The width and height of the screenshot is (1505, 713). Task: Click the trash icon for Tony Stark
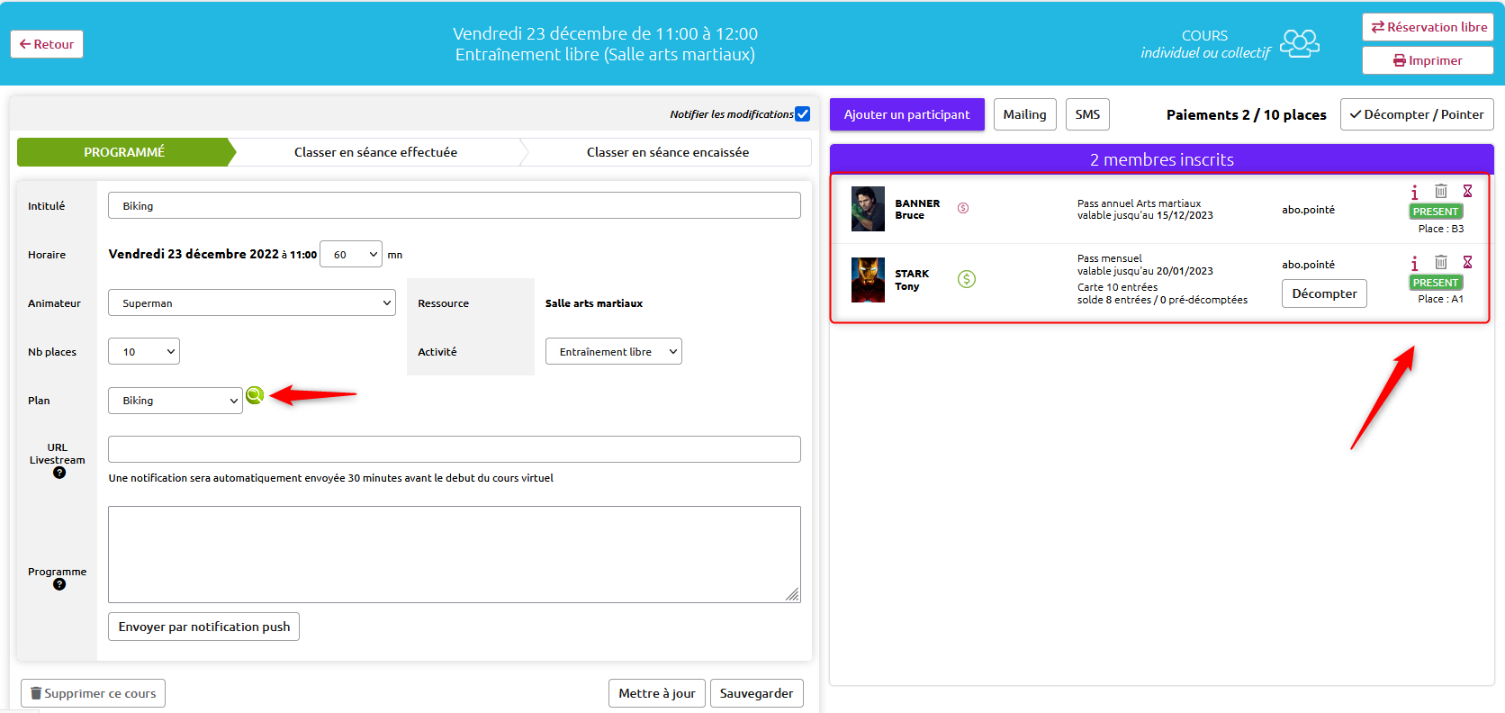click(1441, 262)
